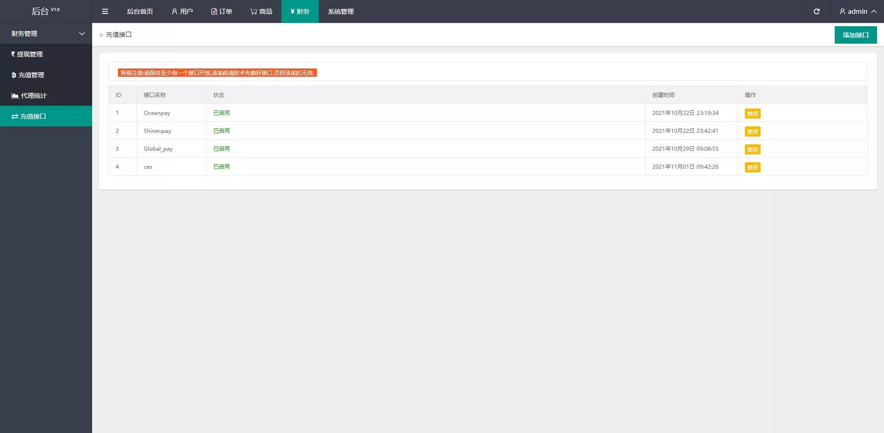Open the 用户 top navigation item
Image resolution: width=884 pixels, height=433 pixels.
point(182,11)
